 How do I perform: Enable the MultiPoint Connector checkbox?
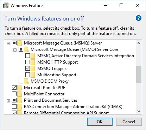[14, 94]
